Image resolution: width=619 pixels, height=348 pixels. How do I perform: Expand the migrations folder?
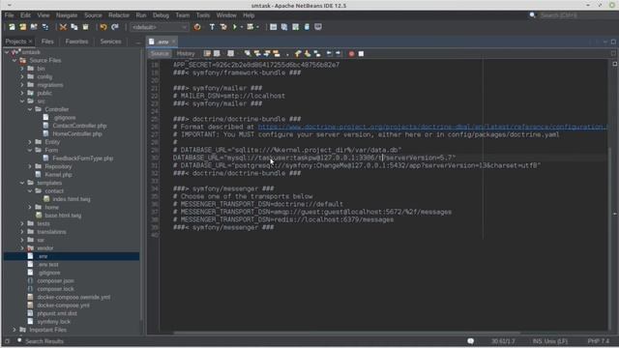tap(22, 85)
